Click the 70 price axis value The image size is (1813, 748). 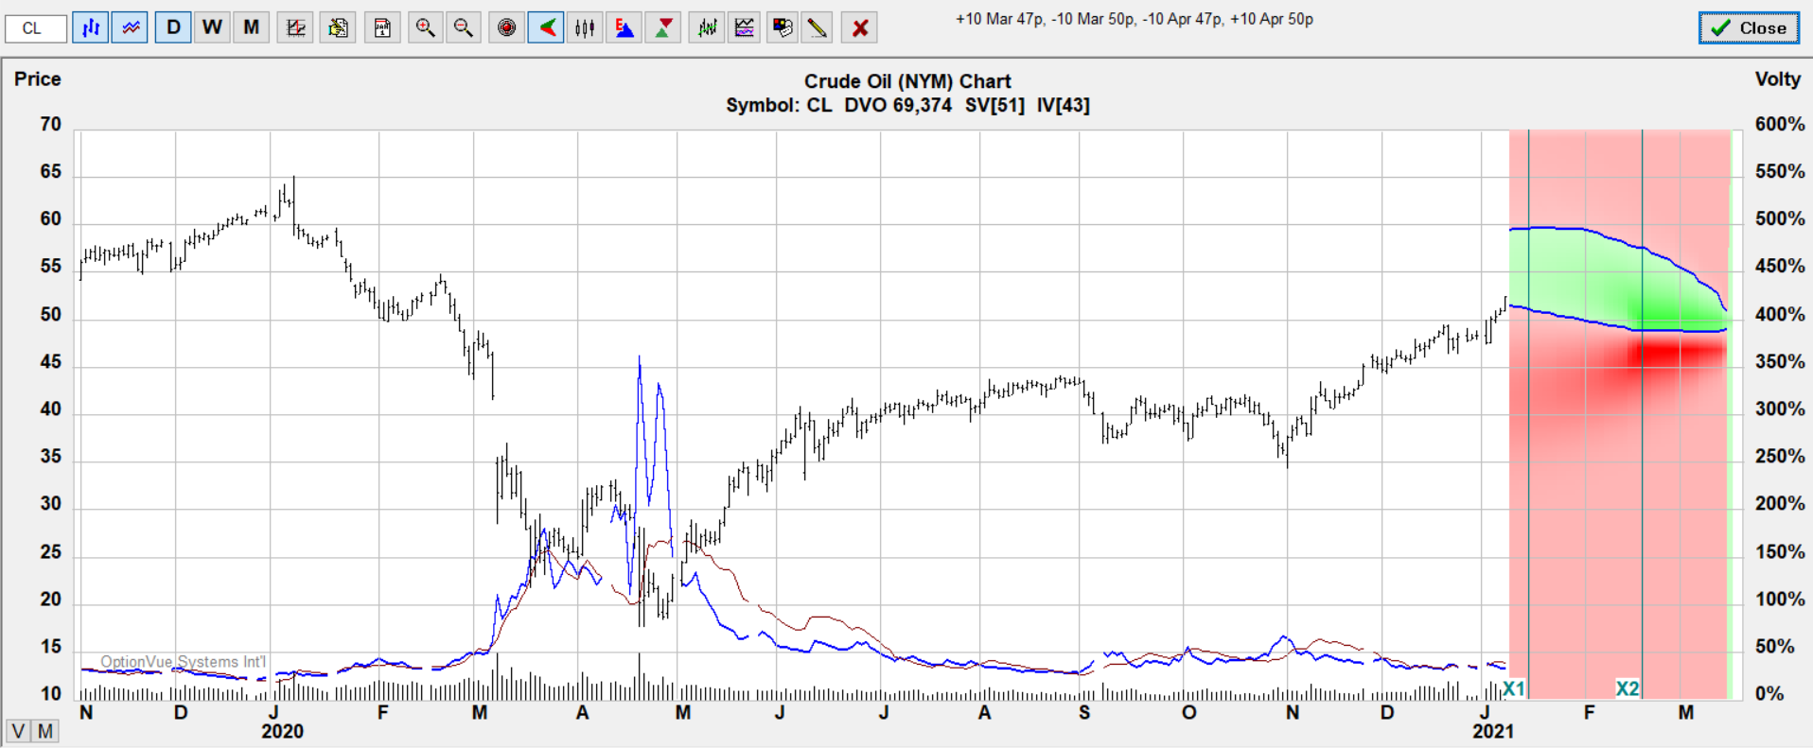[x=50, y=124]
